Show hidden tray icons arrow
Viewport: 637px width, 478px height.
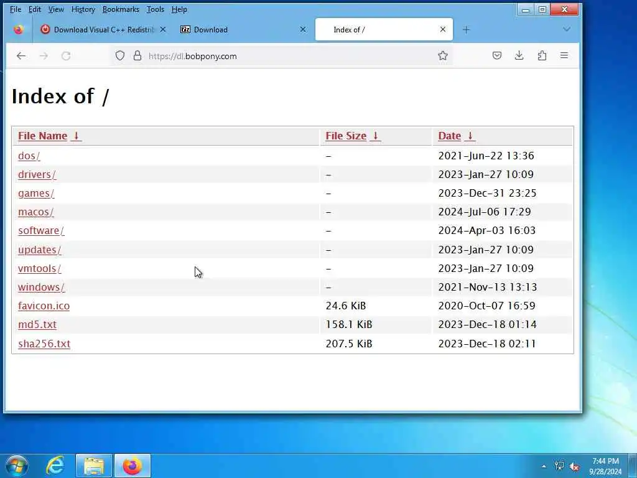click(544, 466)
